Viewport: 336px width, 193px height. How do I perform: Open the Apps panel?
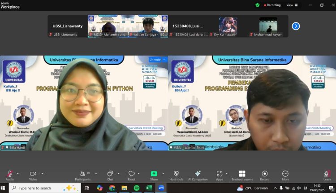220,175
